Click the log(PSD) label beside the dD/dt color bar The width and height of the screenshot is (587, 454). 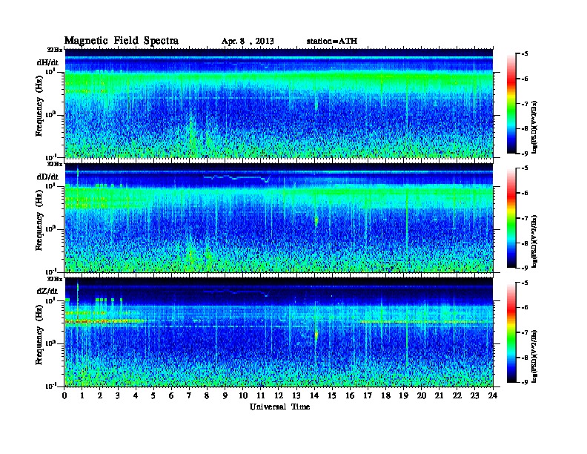tap(534, 242)
